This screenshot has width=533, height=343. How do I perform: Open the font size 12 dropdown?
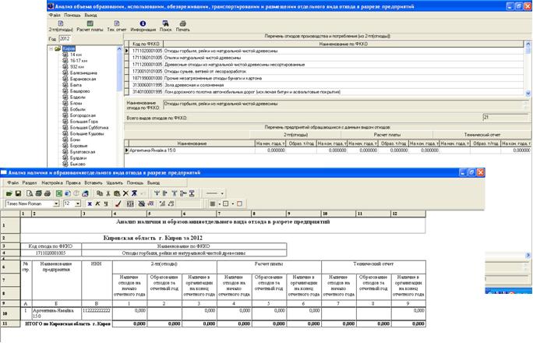click(x=77, y=203)
